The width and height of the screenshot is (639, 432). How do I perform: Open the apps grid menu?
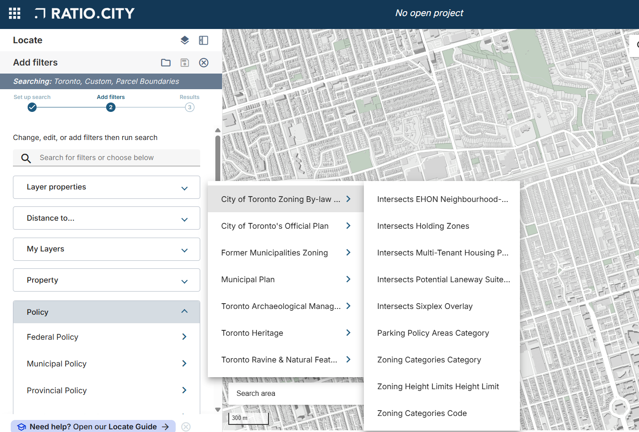(15, 13)
